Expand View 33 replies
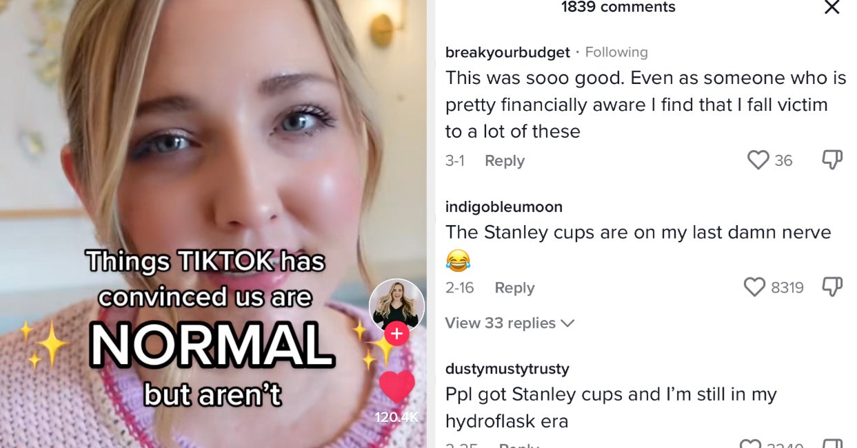The width and height of the screenshot is (857, 448). click(x=510, y=323)
